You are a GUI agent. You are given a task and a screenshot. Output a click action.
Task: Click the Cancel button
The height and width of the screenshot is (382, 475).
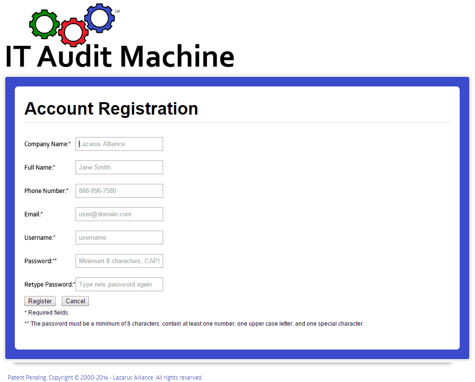(75, 301)
